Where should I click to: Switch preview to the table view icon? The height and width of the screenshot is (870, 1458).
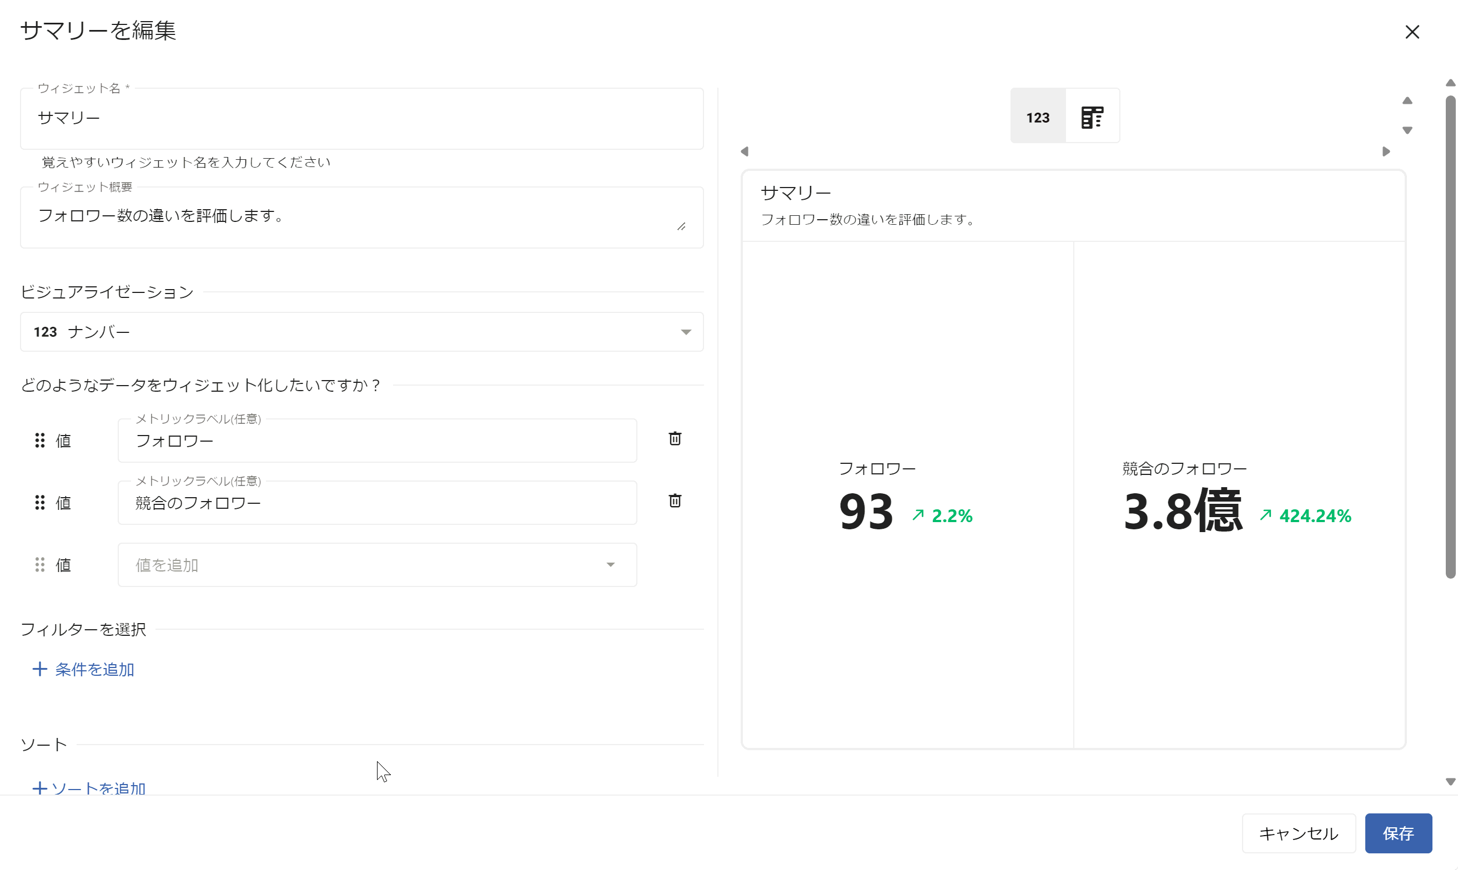pos(1092,116)
